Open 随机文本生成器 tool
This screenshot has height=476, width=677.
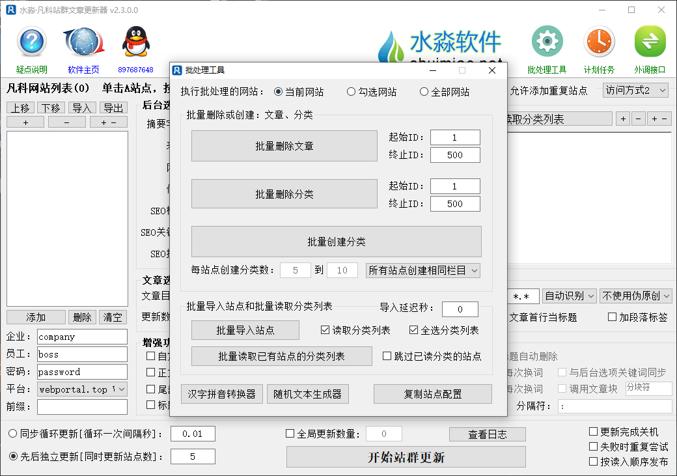point(307,394)
